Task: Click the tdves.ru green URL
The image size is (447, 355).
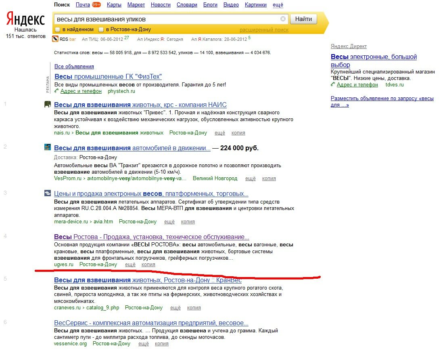Action: tap(395, 84)
